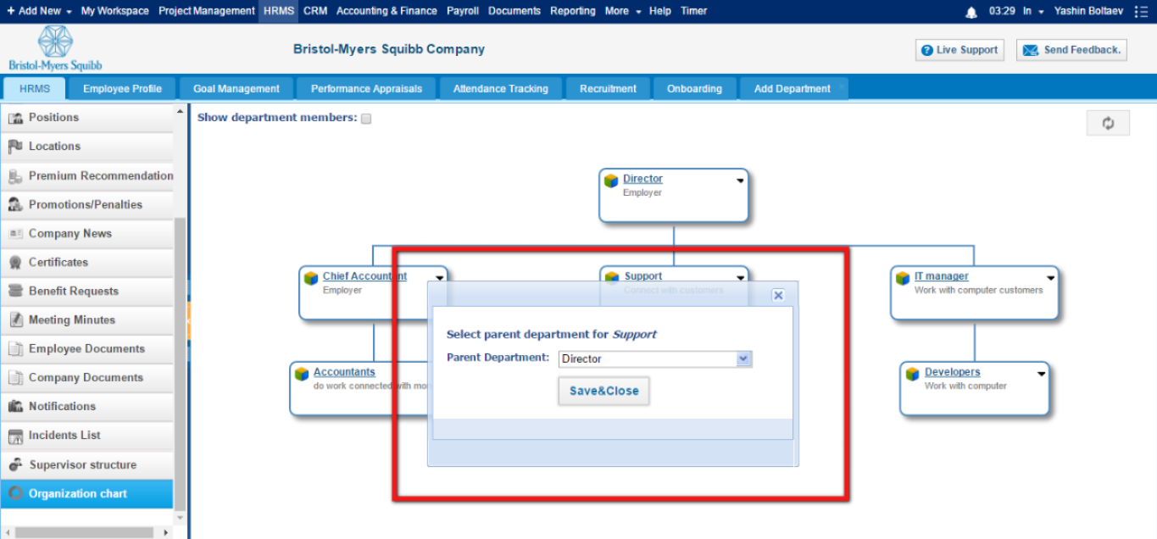Click the sidebar vertical scrollbar
Viewport: 1157px width, 539px height.
(179, 364)
